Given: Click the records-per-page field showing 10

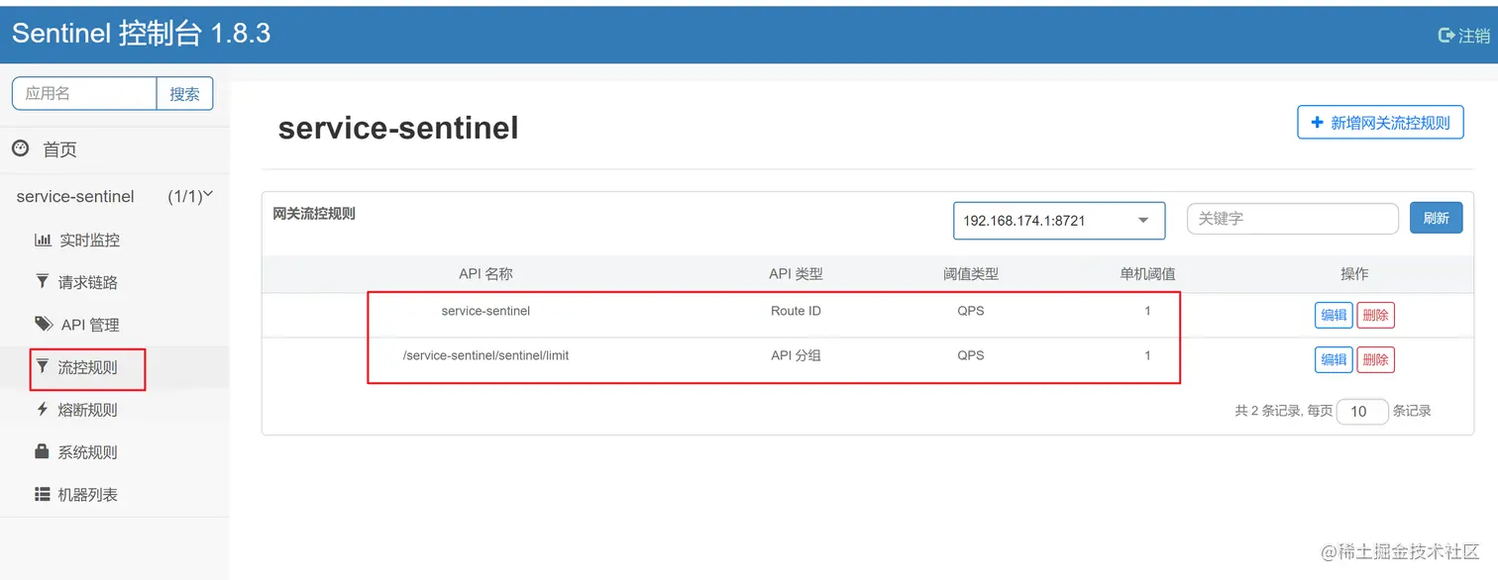Looking at the screenshot, I should tap(1362, 411).
